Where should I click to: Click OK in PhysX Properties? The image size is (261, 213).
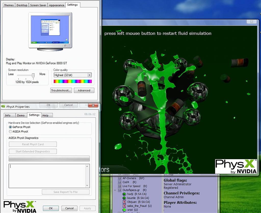[x=51, y=208]
